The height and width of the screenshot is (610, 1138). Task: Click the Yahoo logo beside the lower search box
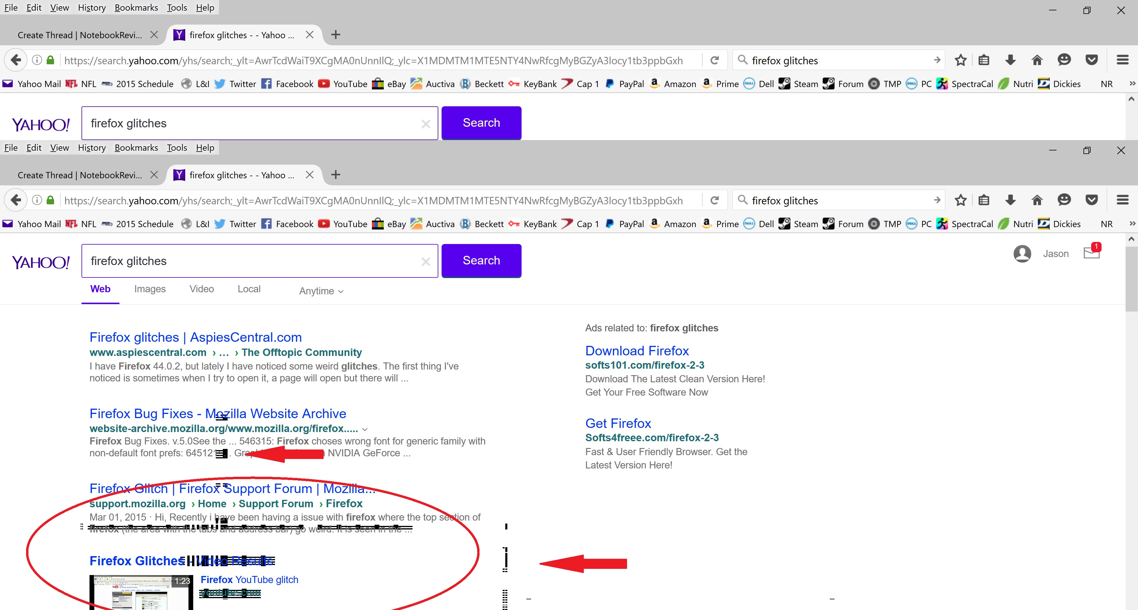(x=41, y=262)
